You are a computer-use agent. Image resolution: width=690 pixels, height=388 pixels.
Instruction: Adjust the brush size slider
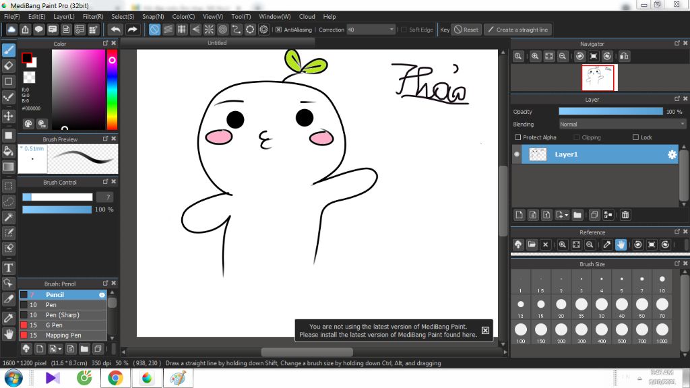(57, 197)
